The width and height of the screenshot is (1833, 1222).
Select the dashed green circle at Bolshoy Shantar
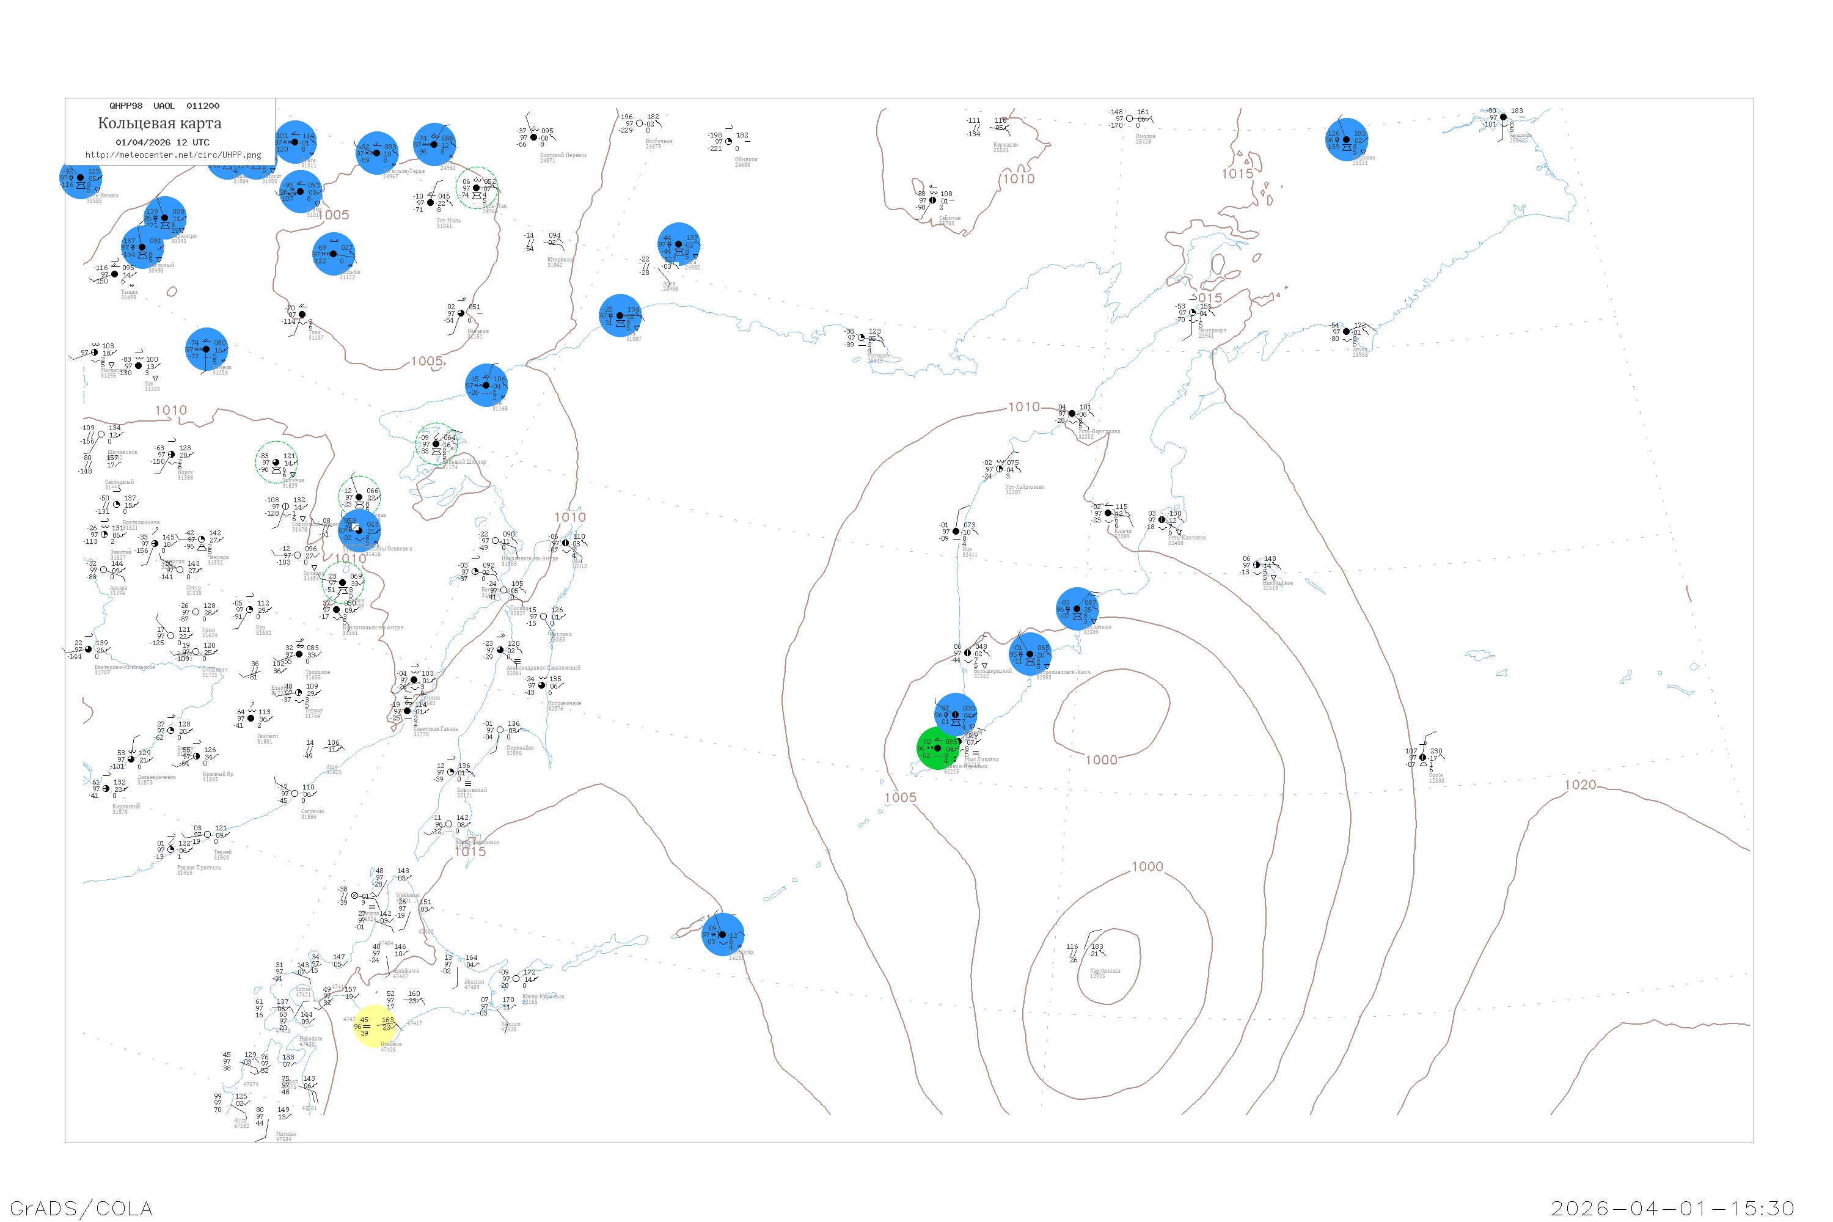pos(436,444)
